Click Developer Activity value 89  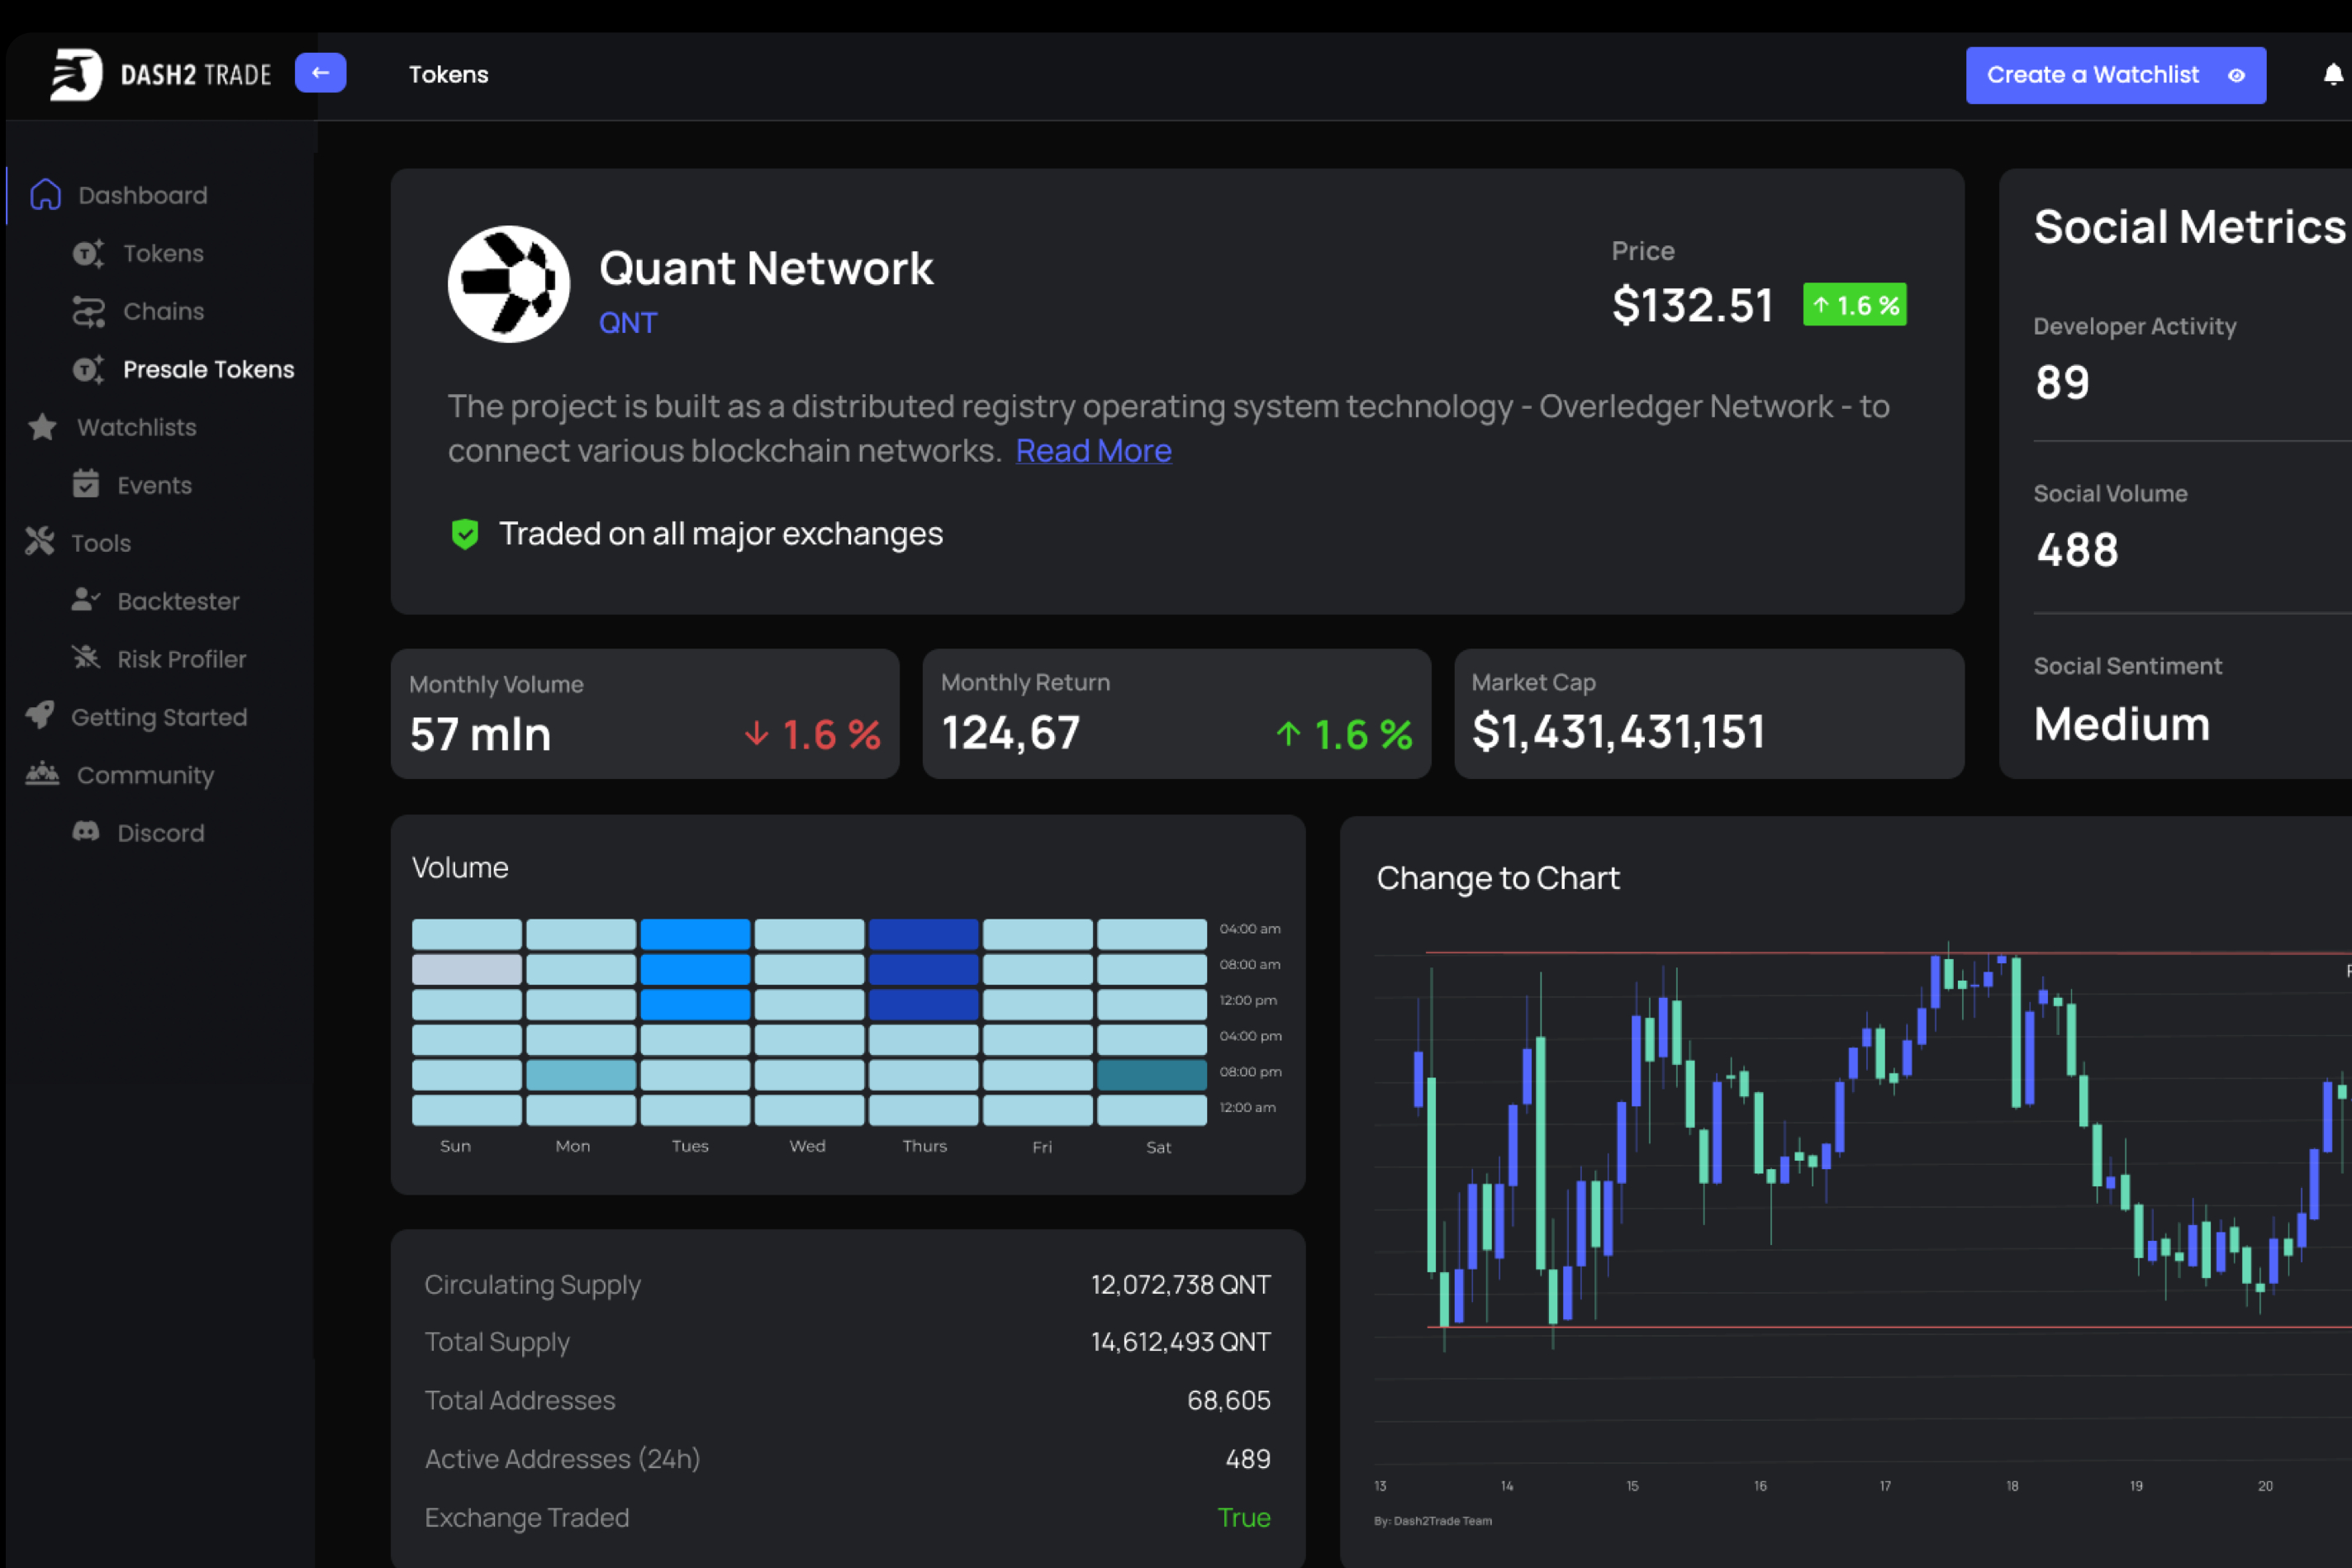click(x=2062, y=382)
